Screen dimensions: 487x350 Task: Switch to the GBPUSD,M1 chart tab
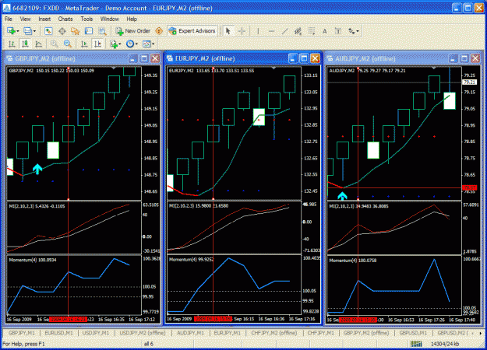tap(413, 333)
